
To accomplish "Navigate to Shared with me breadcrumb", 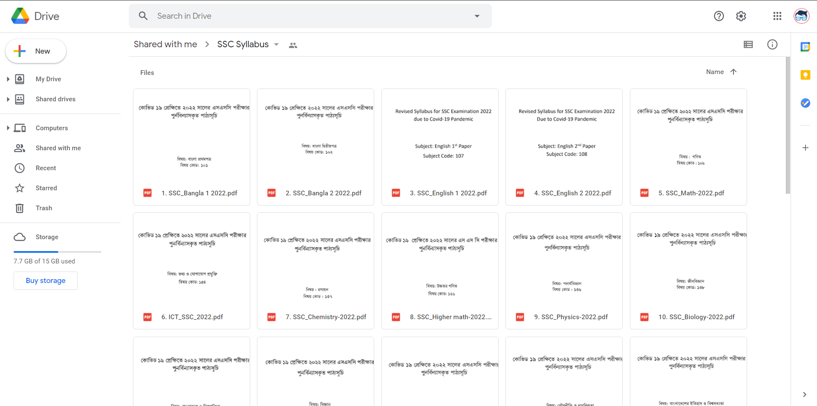I will click(165, 44).
